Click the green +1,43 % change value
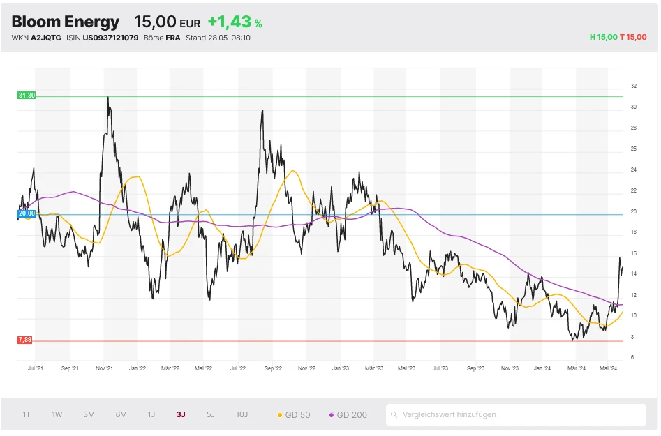 (x=235, y=22)
